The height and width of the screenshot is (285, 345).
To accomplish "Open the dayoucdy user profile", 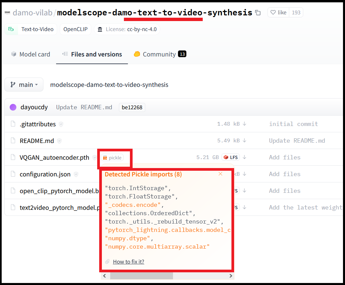I will click(x=34, y=107).
